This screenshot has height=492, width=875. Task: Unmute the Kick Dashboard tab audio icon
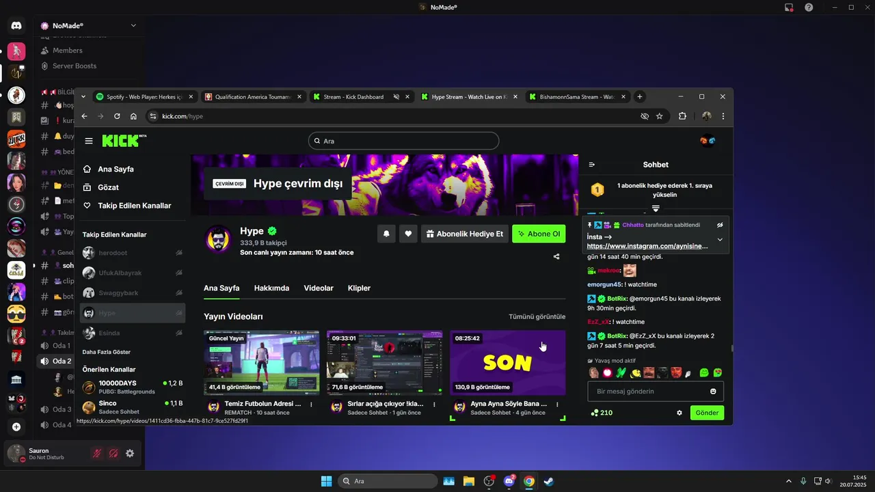pos(396,97)
